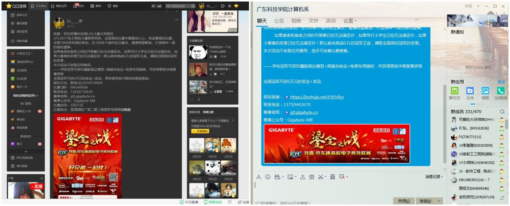The height and width of the screenshot is (206, 510).
Task: Open 那年今日 in the sidebar
Action: (x=19, y=15)
